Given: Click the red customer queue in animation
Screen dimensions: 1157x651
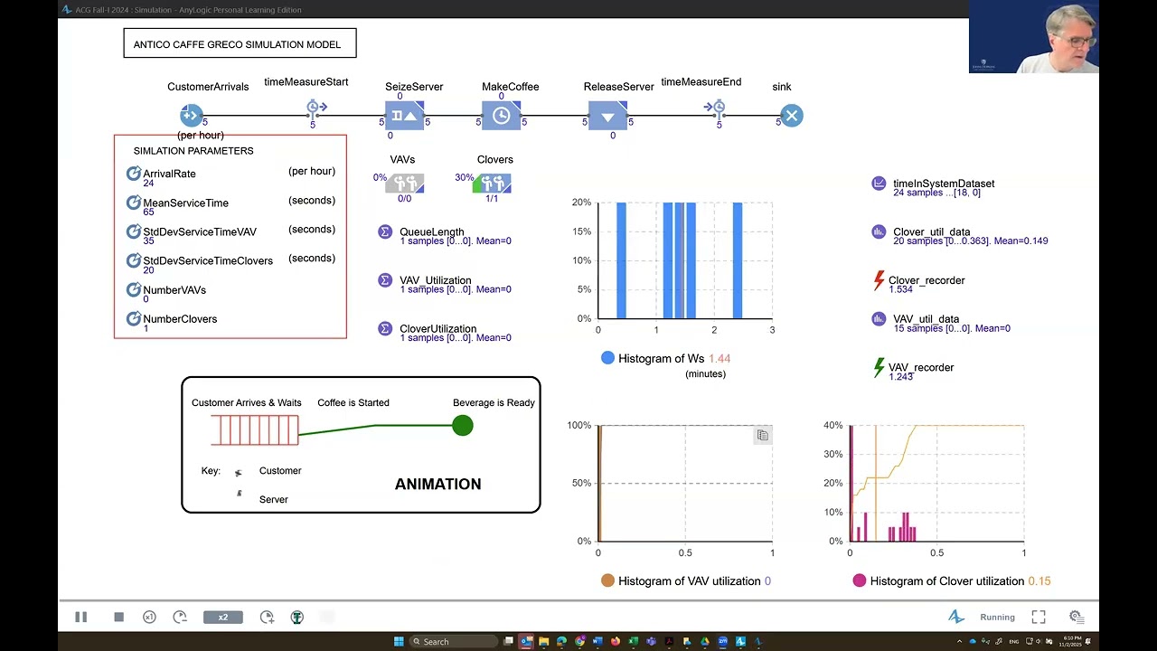Looking at the screenshot, I should 255,429.
